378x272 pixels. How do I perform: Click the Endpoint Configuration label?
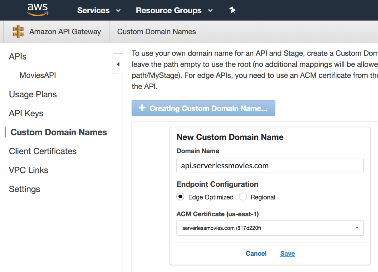(x=217, y=184)
